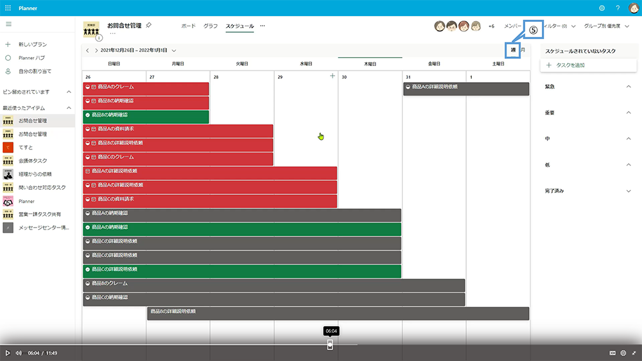Show the +6 additional members

[x=491, y=26]
